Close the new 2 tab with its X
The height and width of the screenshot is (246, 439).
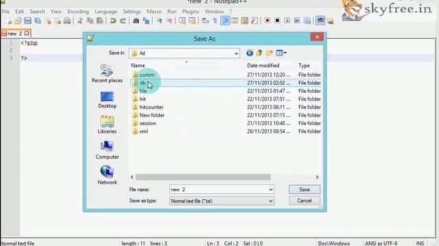click(27, 33)
